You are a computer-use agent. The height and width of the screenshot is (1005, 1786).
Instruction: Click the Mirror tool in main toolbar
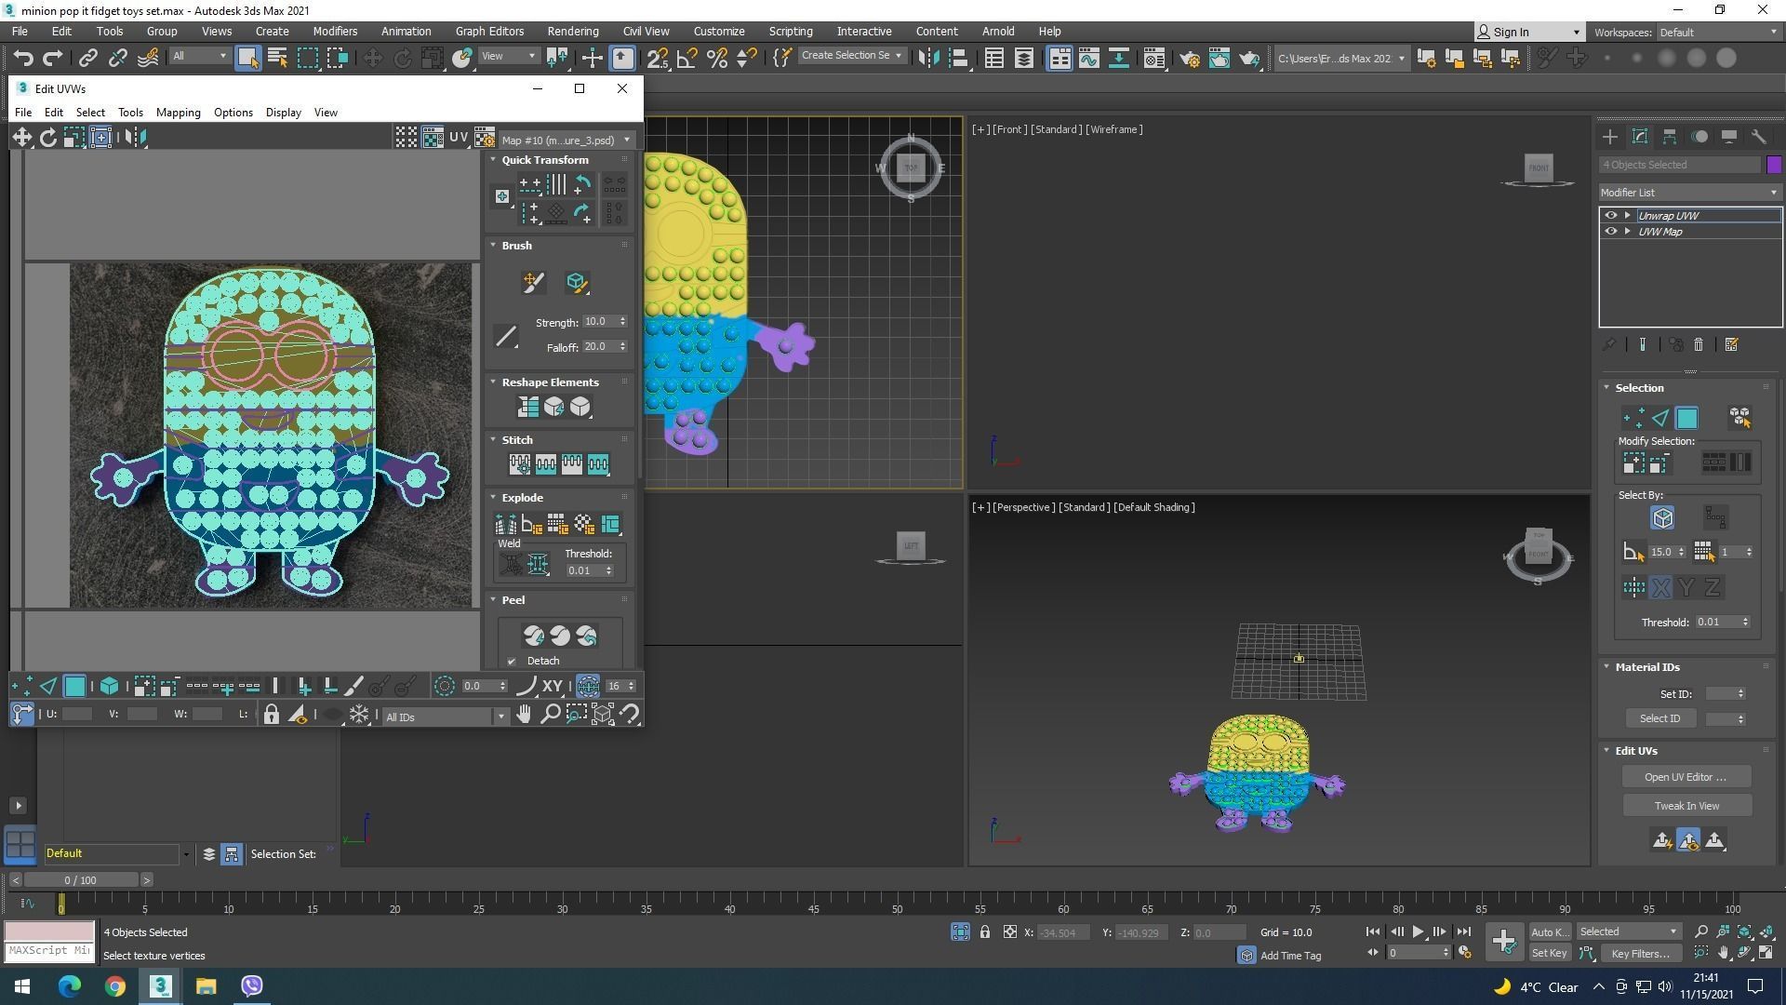click(x=928, y=58)
